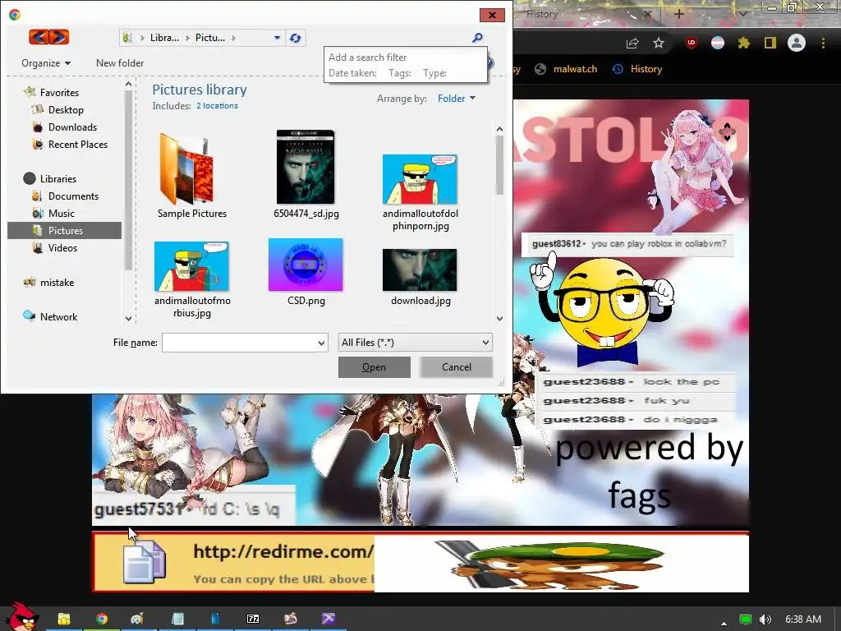
Task: Click the pink-blue striped flag extension icon
Action: click(x=718, y=43)
